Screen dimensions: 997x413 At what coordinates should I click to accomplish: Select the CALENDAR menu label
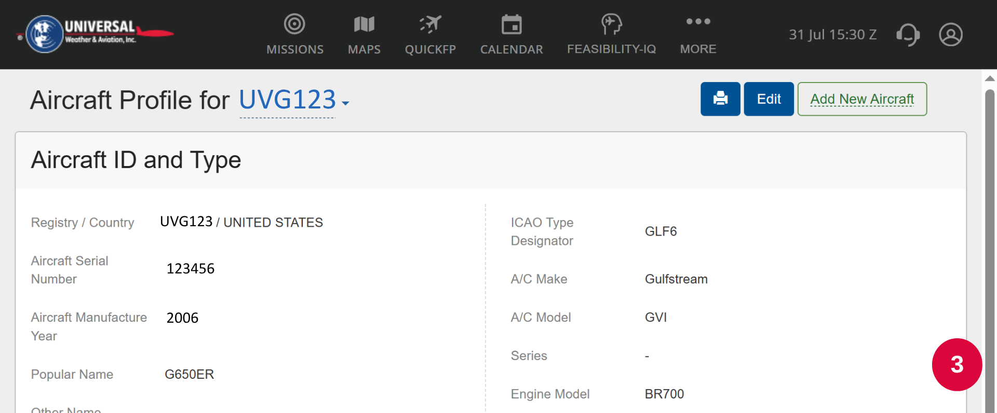pyautogui.click(x=511, y=49)
